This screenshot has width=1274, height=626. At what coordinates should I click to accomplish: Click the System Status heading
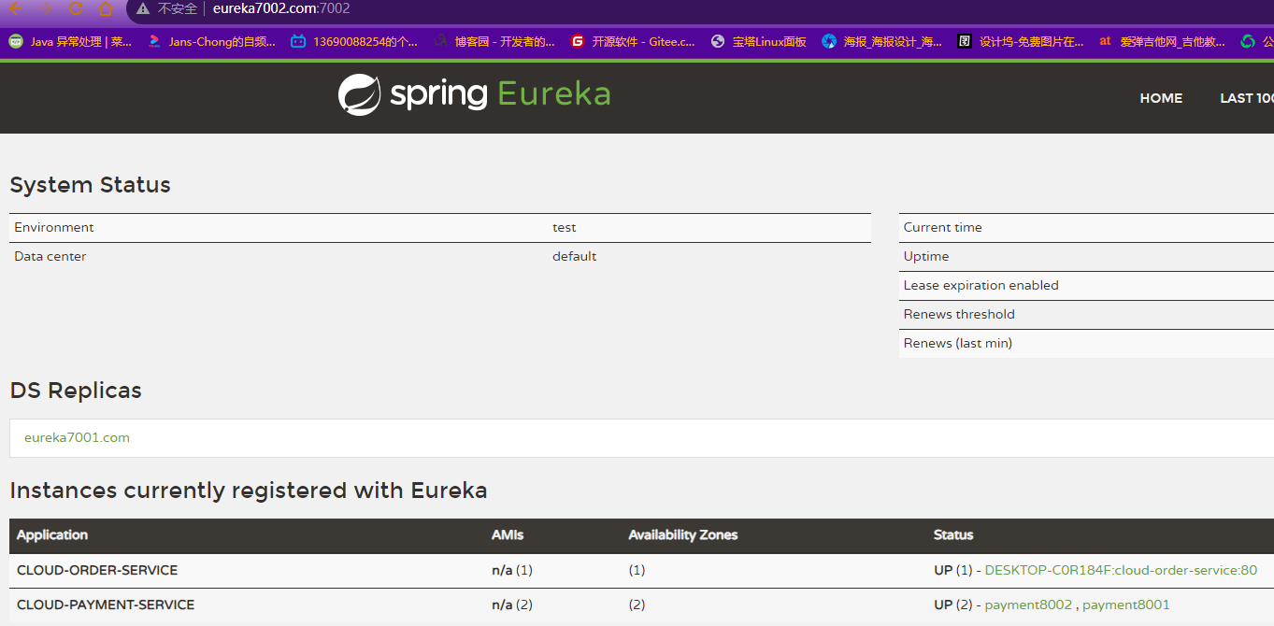point(90,185)
